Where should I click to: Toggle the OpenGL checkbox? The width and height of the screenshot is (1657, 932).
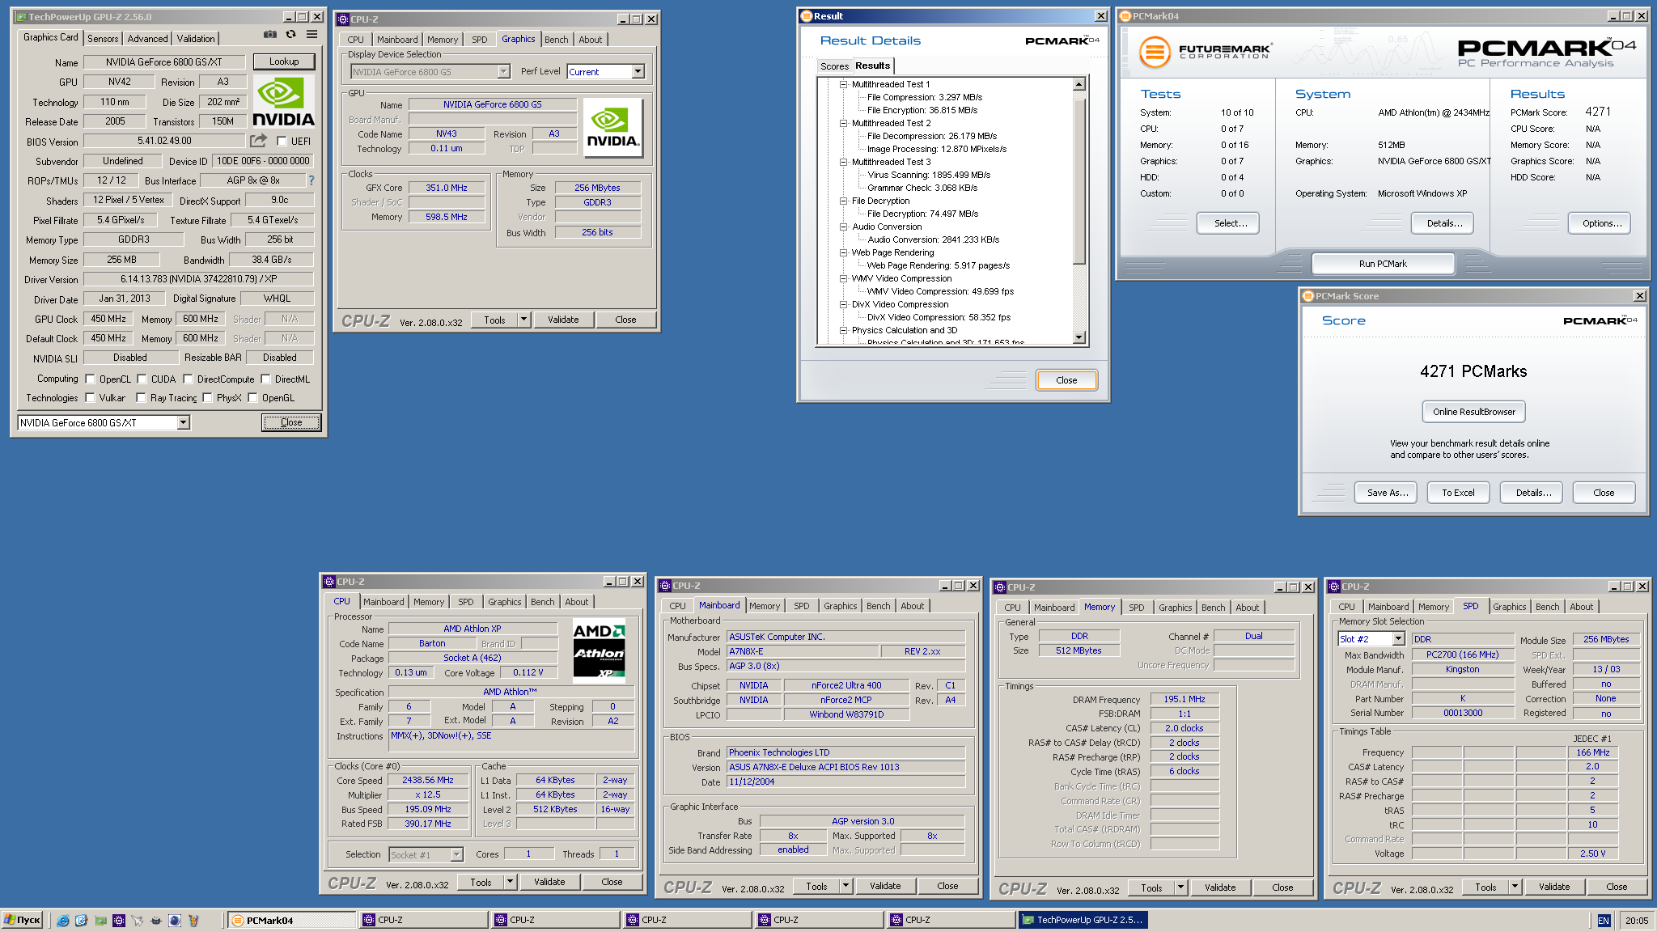pyautogui.click(x=253, y=397)
